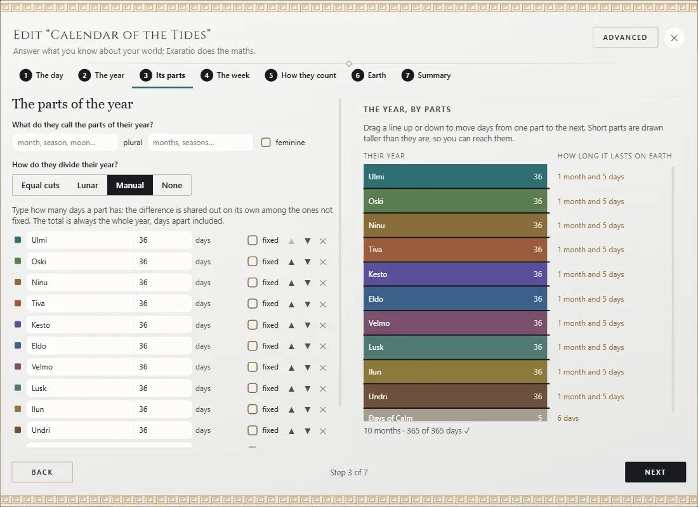Go to The day step
The width and height of the screenshot is (698, 507).
[x=41, y=75]
